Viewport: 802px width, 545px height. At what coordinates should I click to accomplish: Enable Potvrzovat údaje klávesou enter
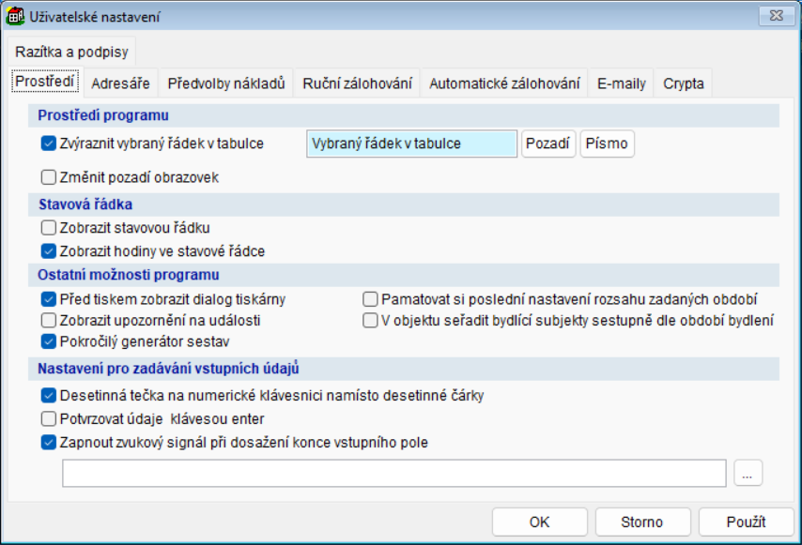click(49, 419)
